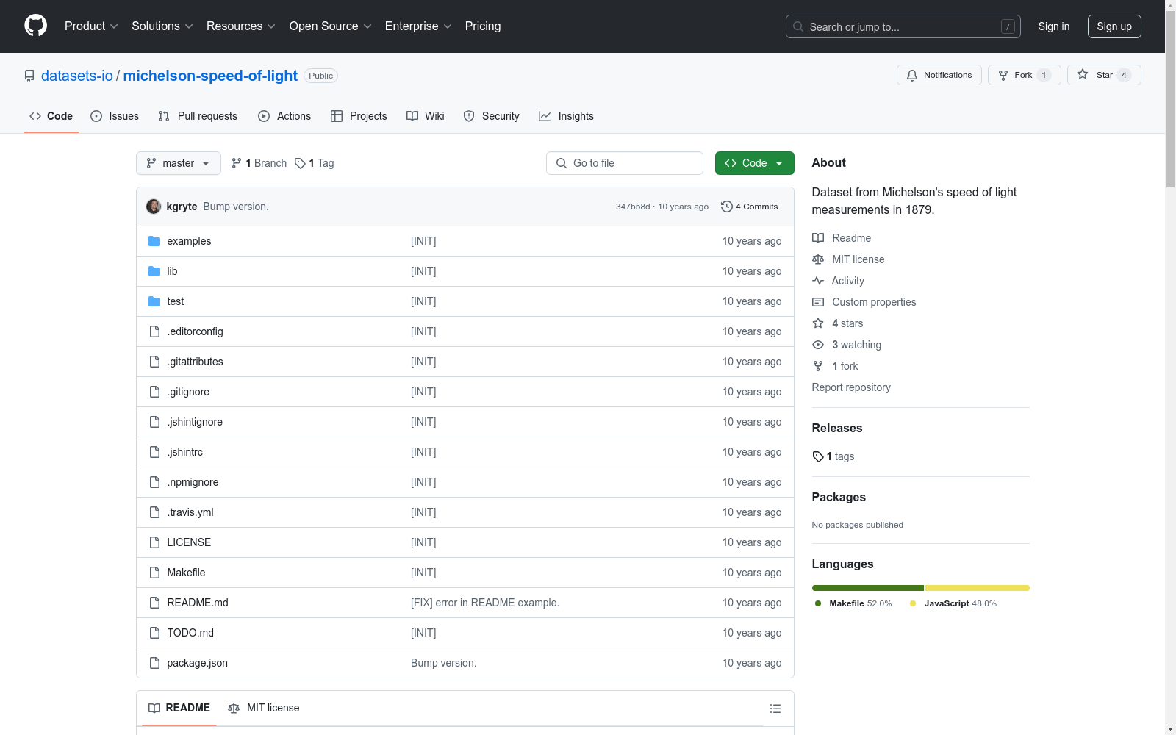Click the Notifications bell icon
The image size is (1176, 735).
tap(912, 75)
